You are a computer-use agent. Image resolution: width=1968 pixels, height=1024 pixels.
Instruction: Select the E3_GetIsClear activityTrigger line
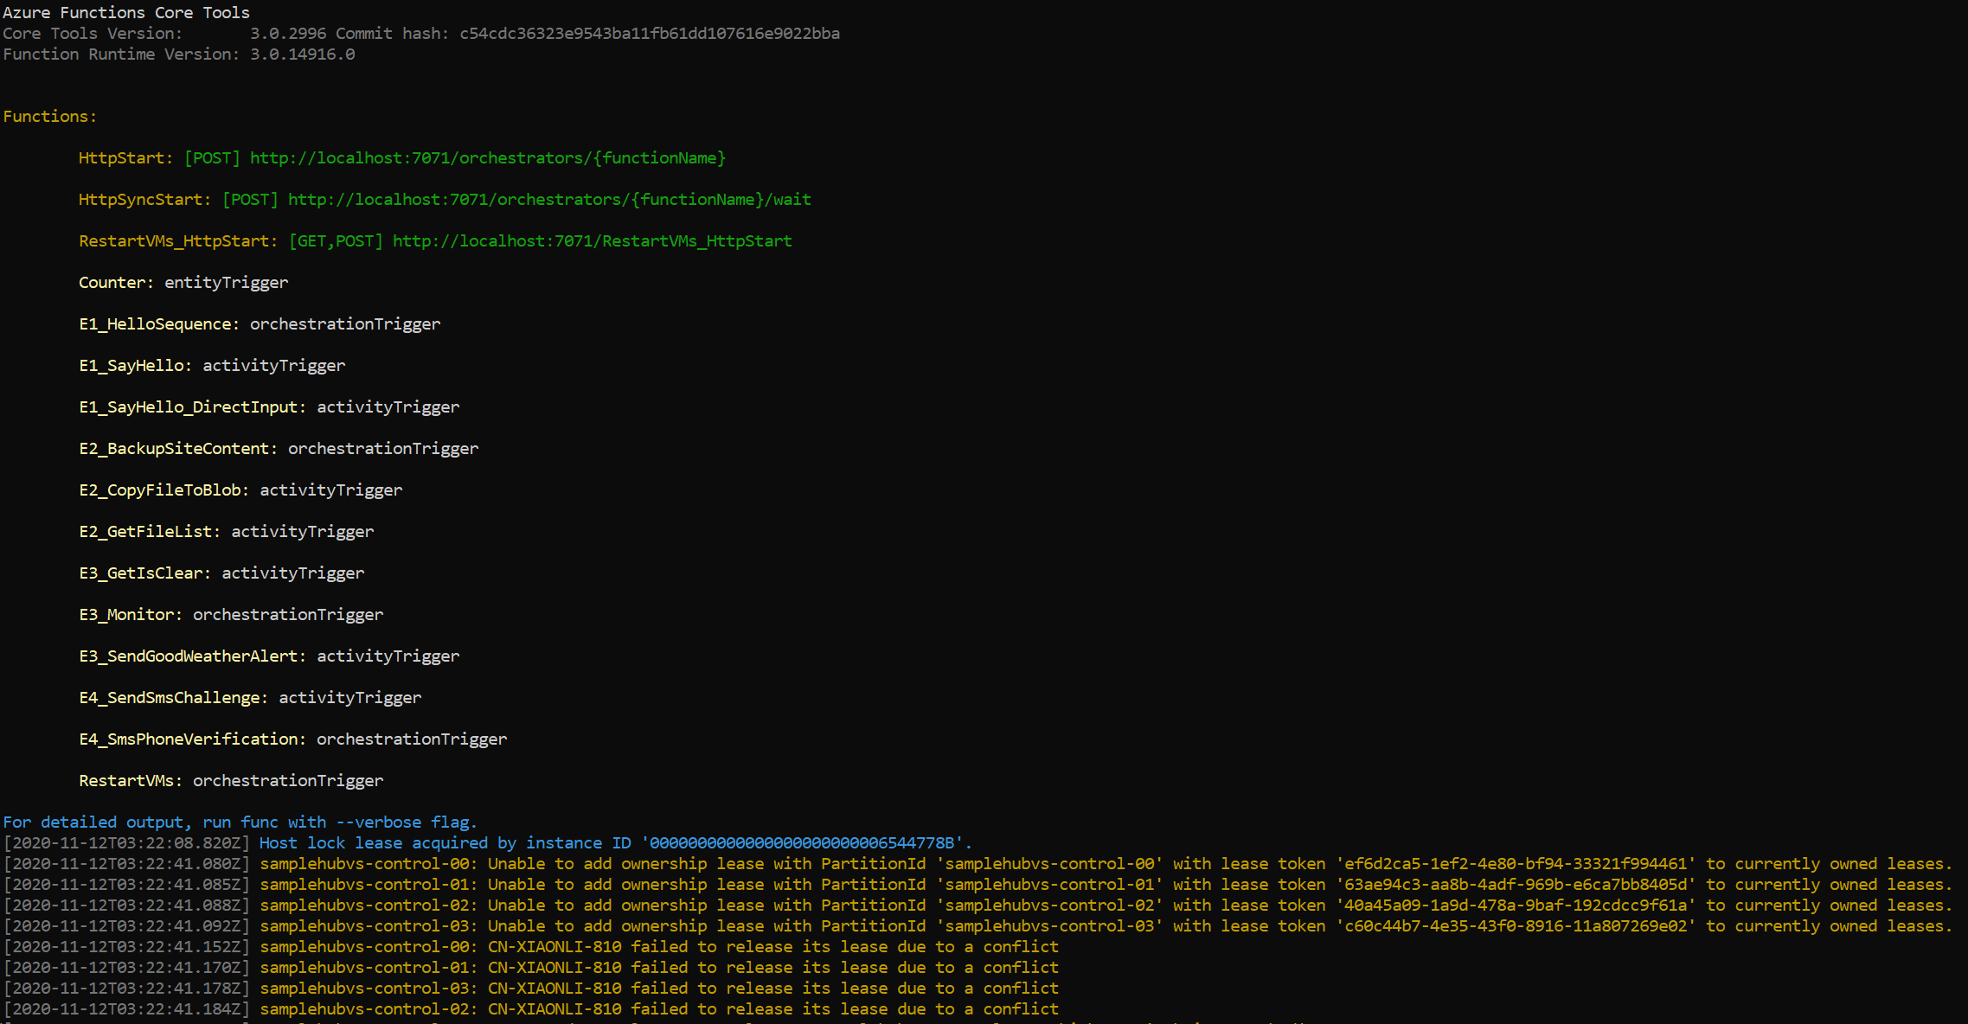pyautogui.click(x=221, y=573)
